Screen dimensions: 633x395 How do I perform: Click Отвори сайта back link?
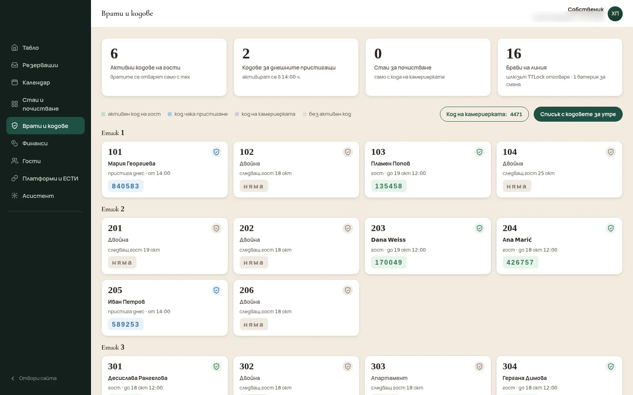34,378
